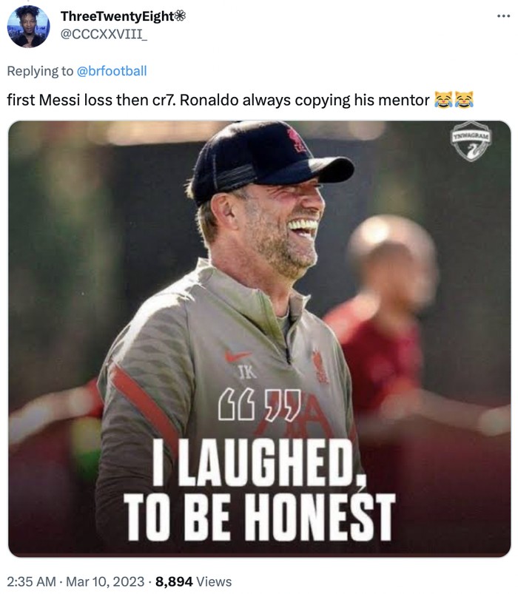Click the 2:35 AM · Mar 10, 2023 timestamp

74,581
